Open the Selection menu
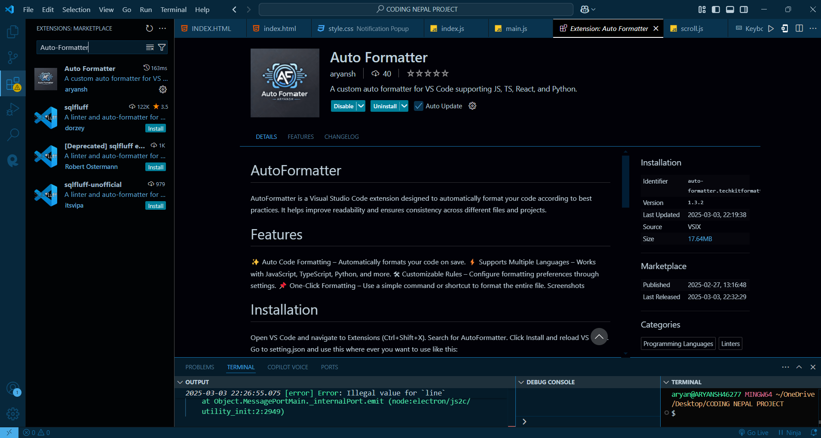Image resolution: width=821 pixels, height=438 pixels. 76,9
